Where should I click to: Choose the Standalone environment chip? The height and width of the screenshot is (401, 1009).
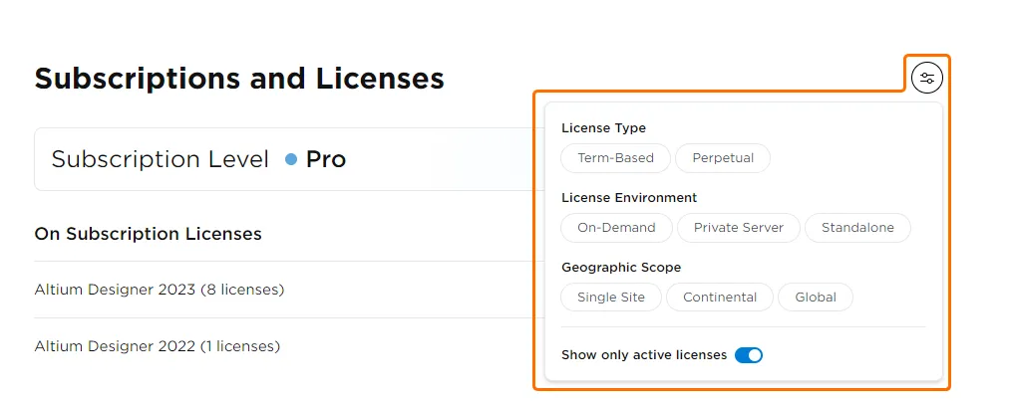857,228
